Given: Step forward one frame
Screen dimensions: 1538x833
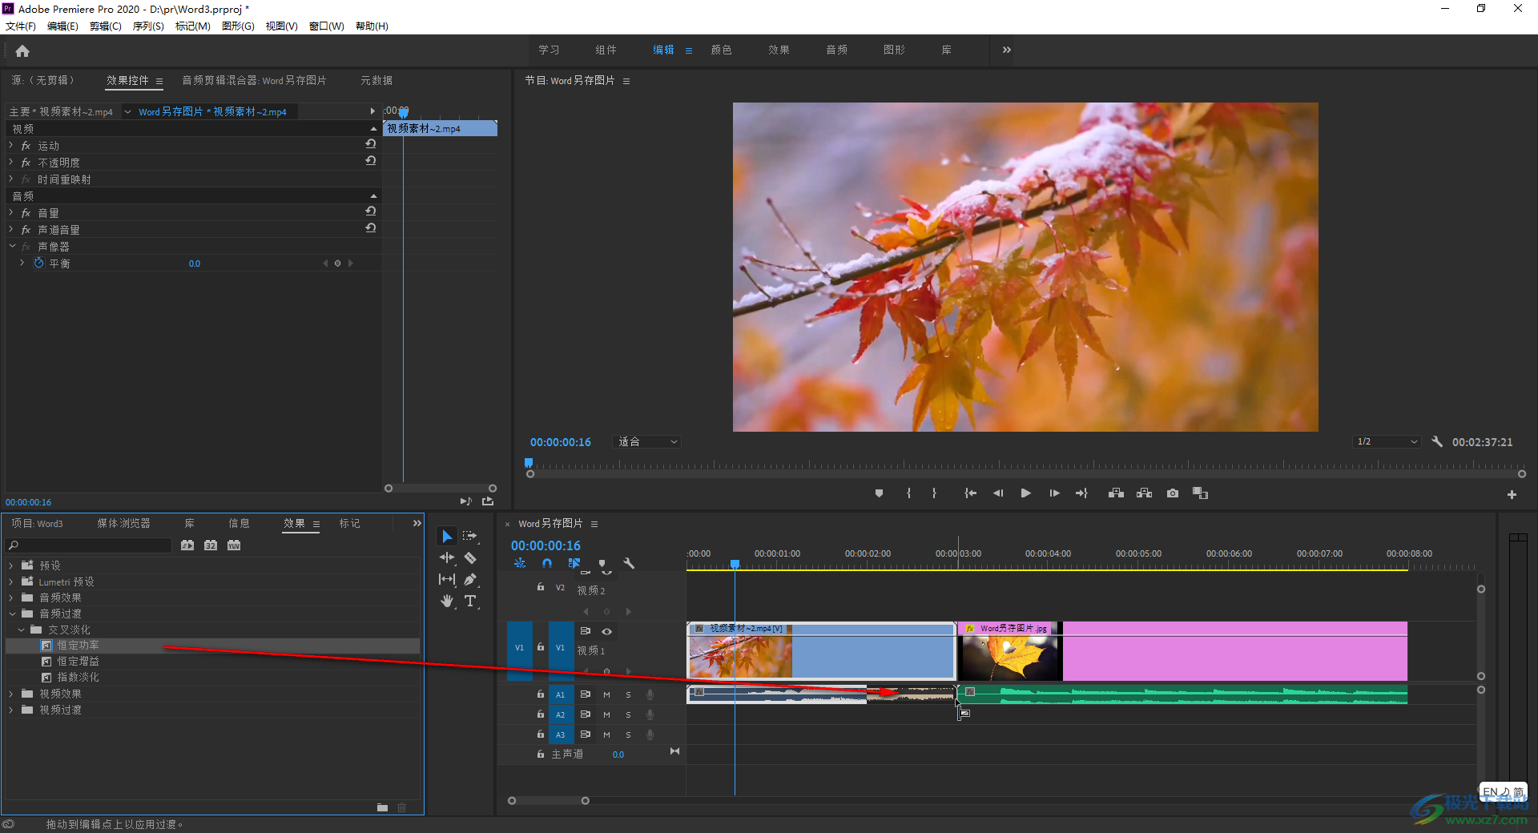Looking at the screenshot, I should tap(1054, 493).
